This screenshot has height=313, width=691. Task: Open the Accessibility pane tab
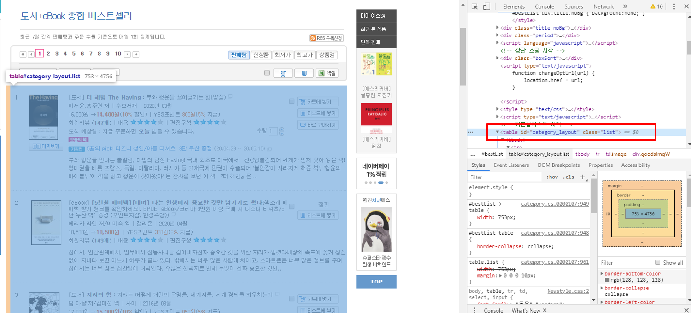(x=635, y=165)
